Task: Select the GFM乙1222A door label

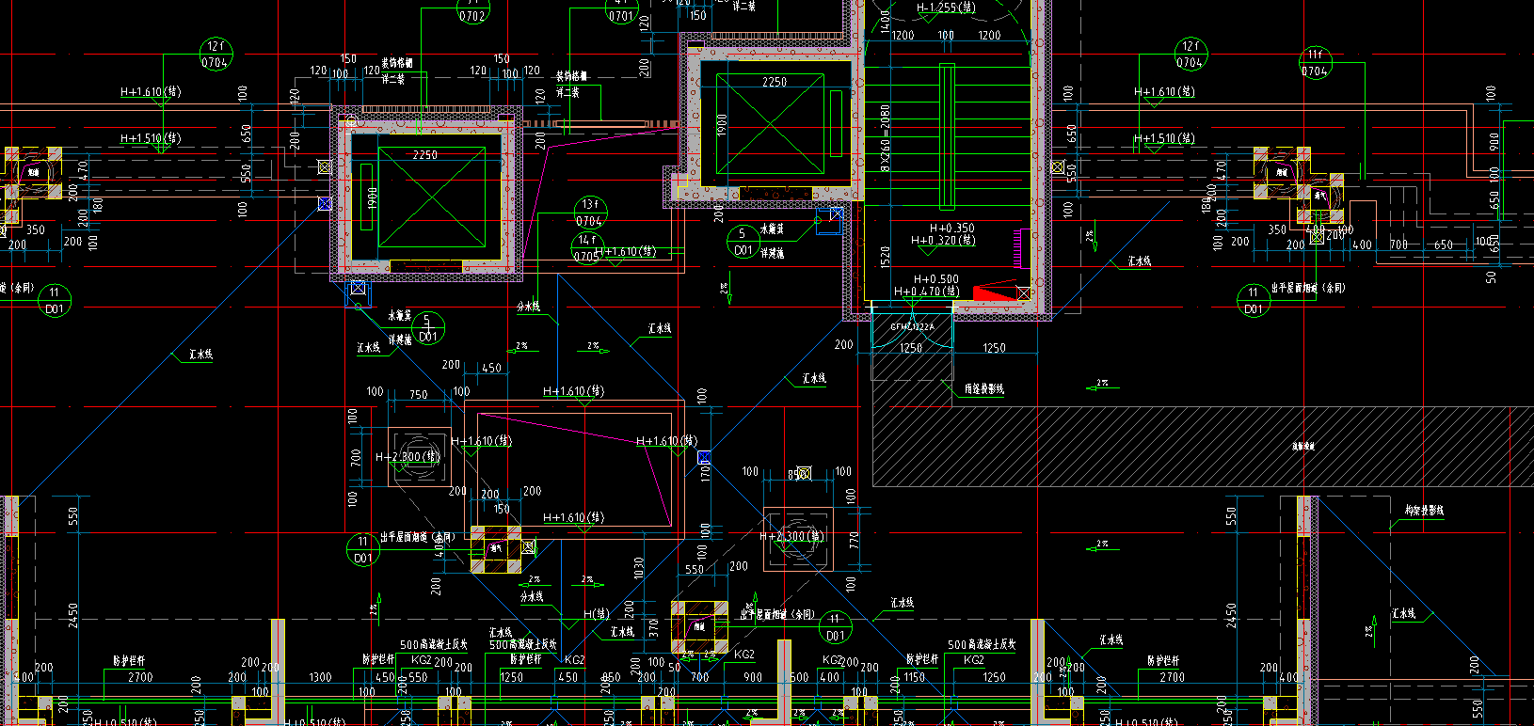Action: click(912, 327)
